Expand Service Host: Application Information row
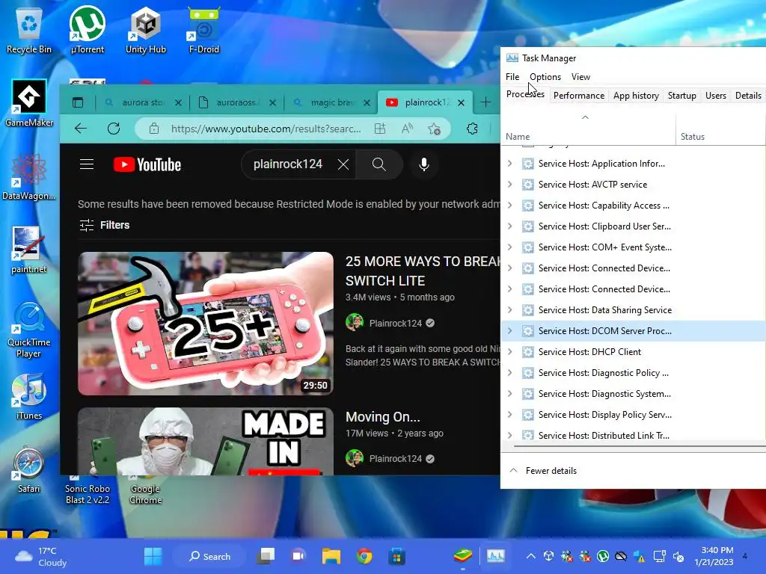This screenshot has height=574, width=766. [x=509, y=164]
